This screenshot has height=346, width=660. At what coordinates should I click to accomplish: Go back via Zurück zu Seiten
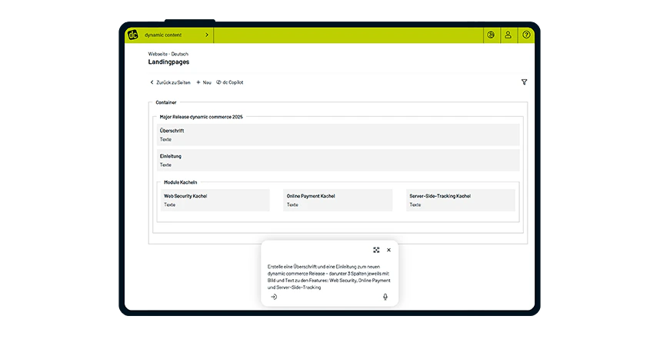[170, 82]
